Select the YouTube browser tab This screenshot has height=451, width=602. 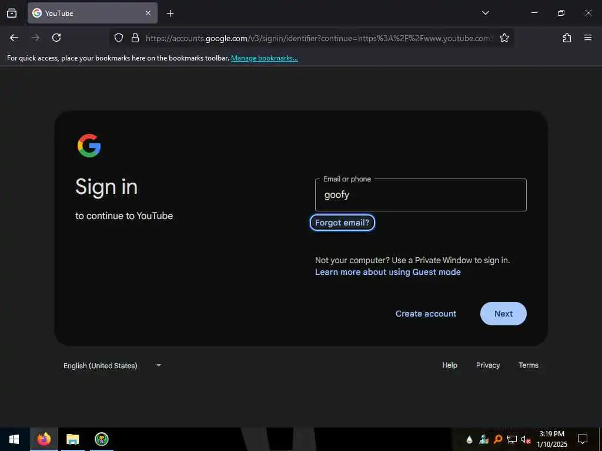92,13
